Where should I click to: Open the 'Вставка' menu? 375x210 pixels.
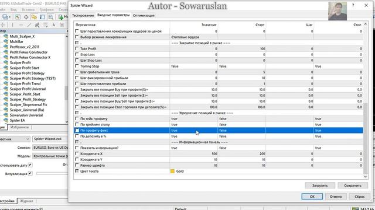(x=28, y=9)
